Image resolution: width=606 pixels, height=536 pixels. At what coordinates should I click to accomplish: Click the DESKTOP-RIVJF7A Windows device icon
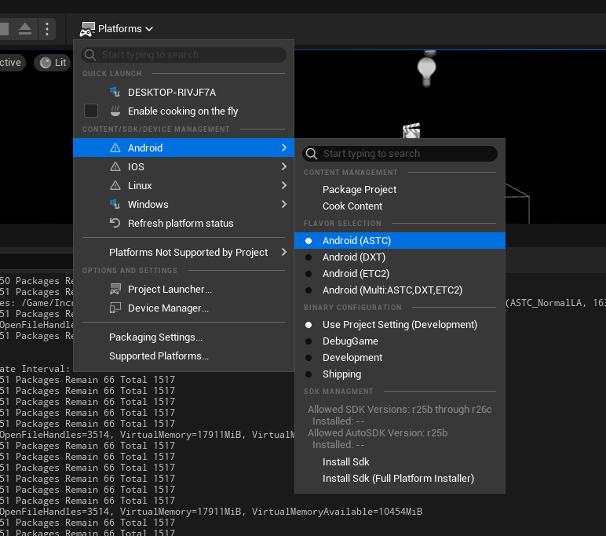115,92
